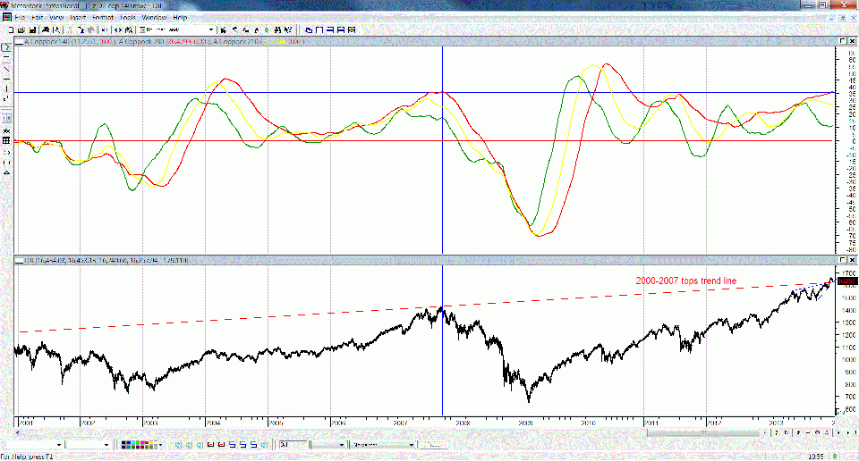
Task: Expand the widest dropdown on the bottom toolbar
Action: point(412,445)
